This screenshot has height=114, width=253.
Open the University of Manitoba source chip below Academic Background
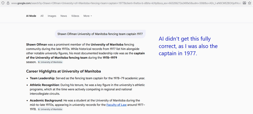point(50,109)
